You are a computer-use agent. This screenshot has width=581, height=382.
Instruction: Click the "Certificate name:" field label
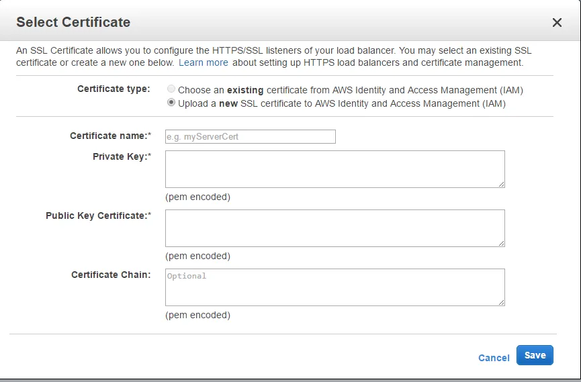click(110, 136)
